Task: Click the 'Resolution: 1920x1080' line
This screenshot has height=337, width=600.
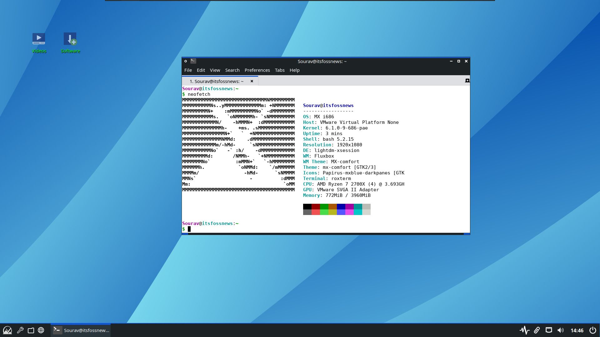Action: [332, 145]
